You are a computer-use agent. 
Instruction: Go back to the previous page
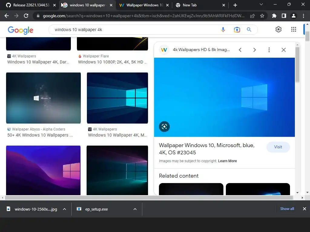coord(7,16)
